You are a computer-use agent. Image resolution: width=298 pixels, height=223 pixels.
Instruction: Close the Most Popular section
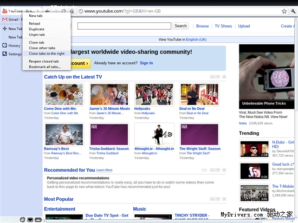pos(224,199)
